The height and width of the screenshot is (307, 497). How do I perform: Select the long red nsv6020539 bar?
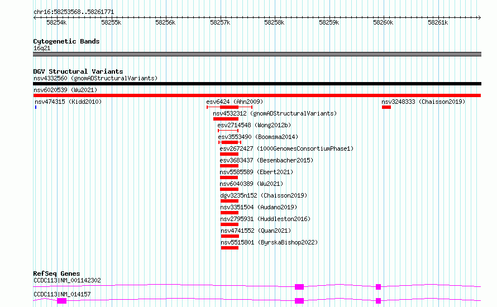click(257, 95)
